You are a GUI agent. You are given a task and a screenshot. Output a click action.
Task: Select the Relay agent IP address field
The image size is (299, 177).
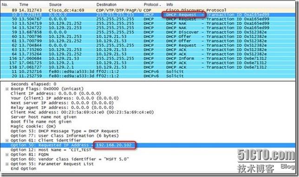[x=62, y=108]
